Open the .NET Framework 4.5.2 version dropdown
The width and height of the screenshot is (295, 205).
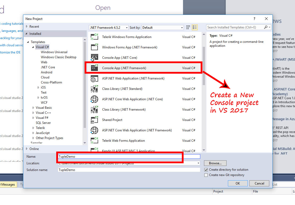[x=109, y=28]
